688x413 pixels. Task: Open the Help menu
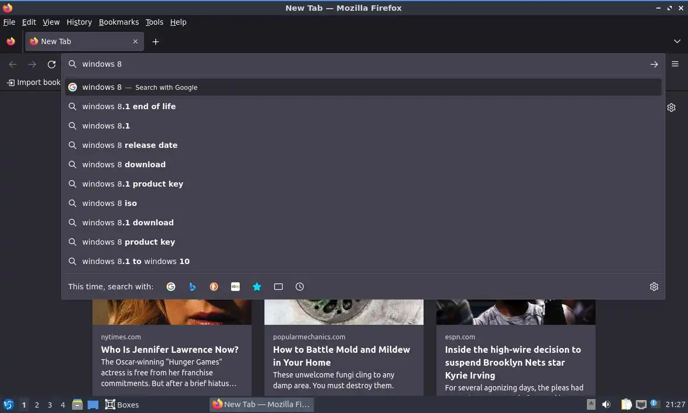pyautogui.click(x=178, y=22)
